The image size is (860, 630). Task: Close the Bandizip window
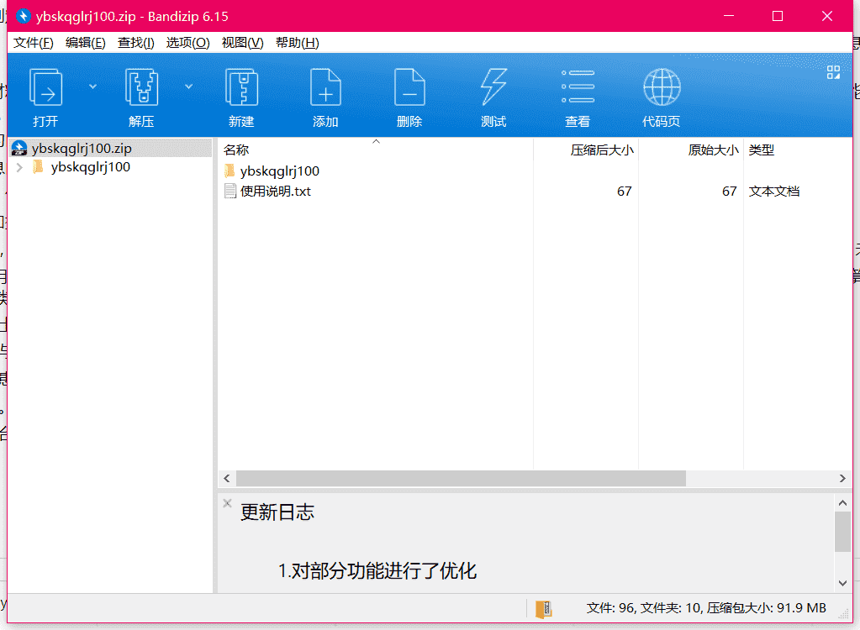pyautogui.click(x=827, y=16)
